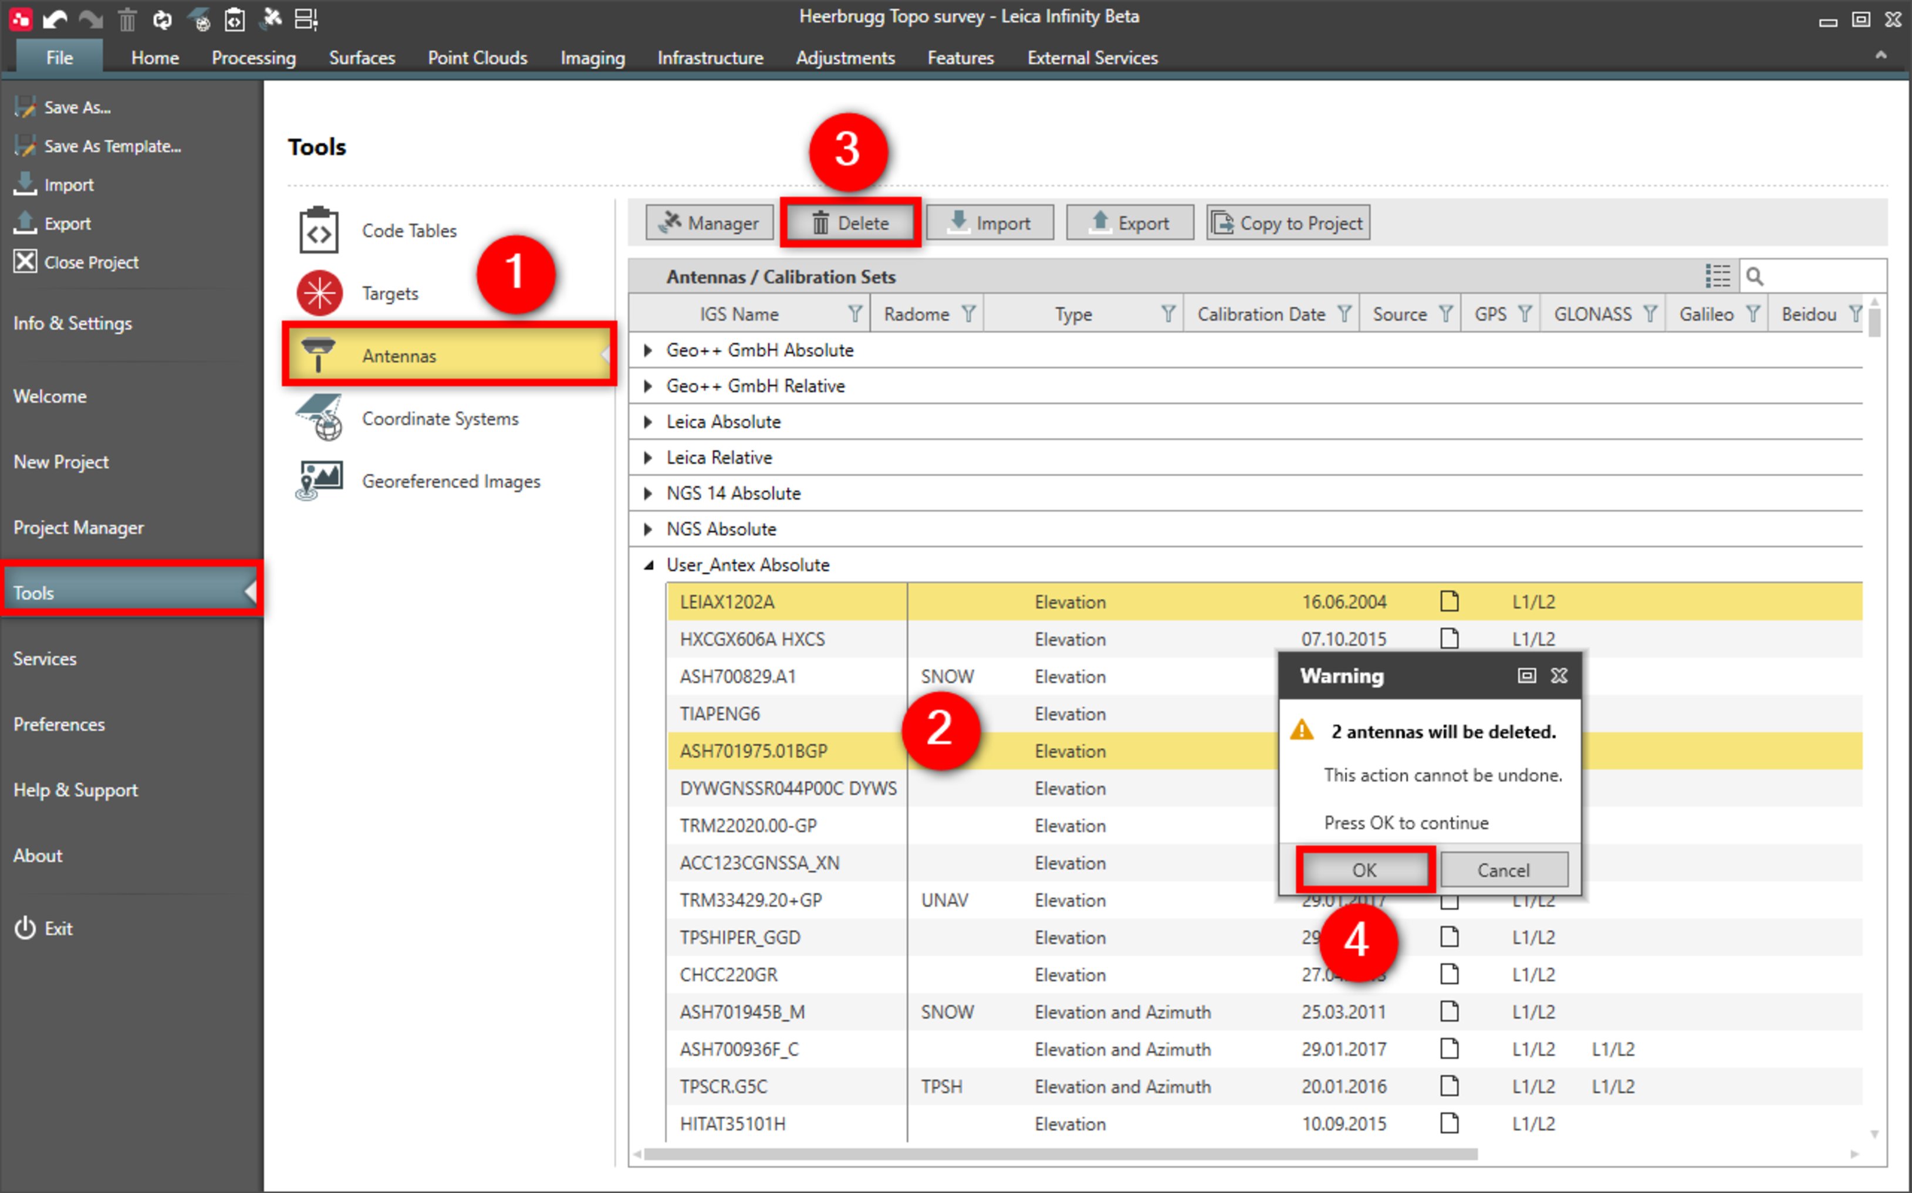The height and width of the screenshot is (1193, 1912).
Task: Select Antennas in Tools list
Action: [x=449, y=355]
